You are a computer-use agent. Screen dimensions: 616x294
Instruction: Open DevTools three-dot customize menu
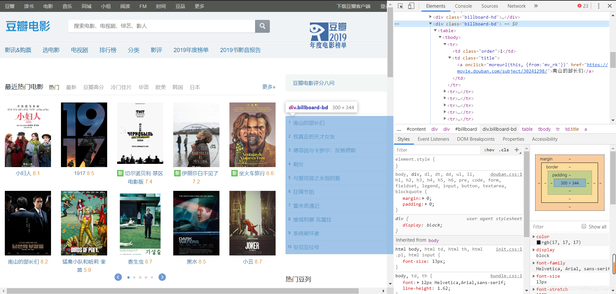point(598,6)
